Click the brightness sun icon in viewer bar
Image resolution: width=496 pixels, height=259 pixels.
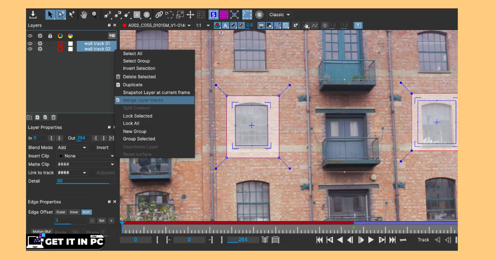[x=325, y=26]
